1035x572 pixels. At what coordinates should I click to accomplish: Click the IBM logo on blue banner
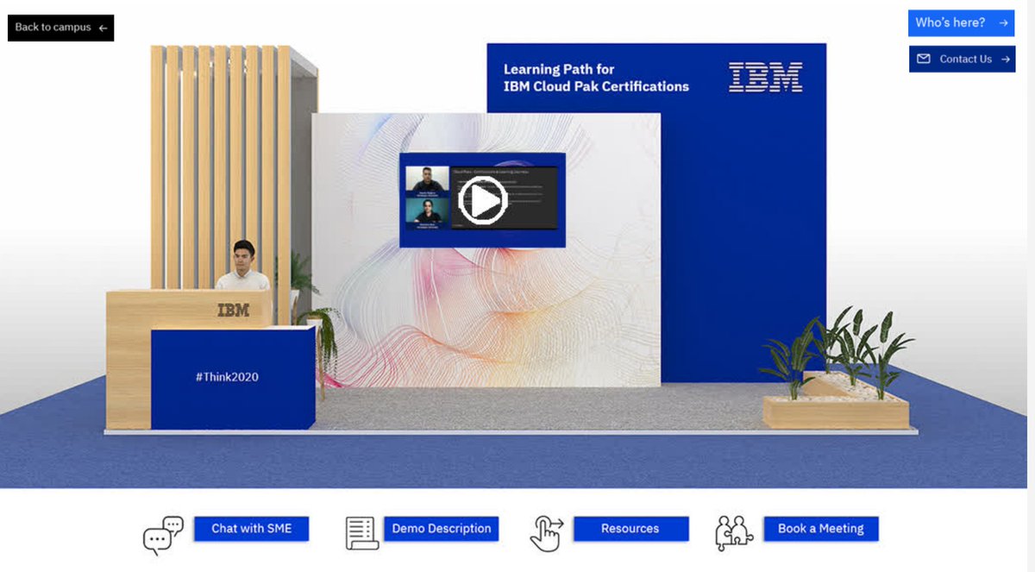[x=766, y=77]
